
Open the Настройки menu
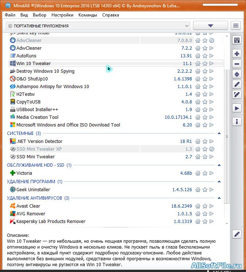point(62,15)
